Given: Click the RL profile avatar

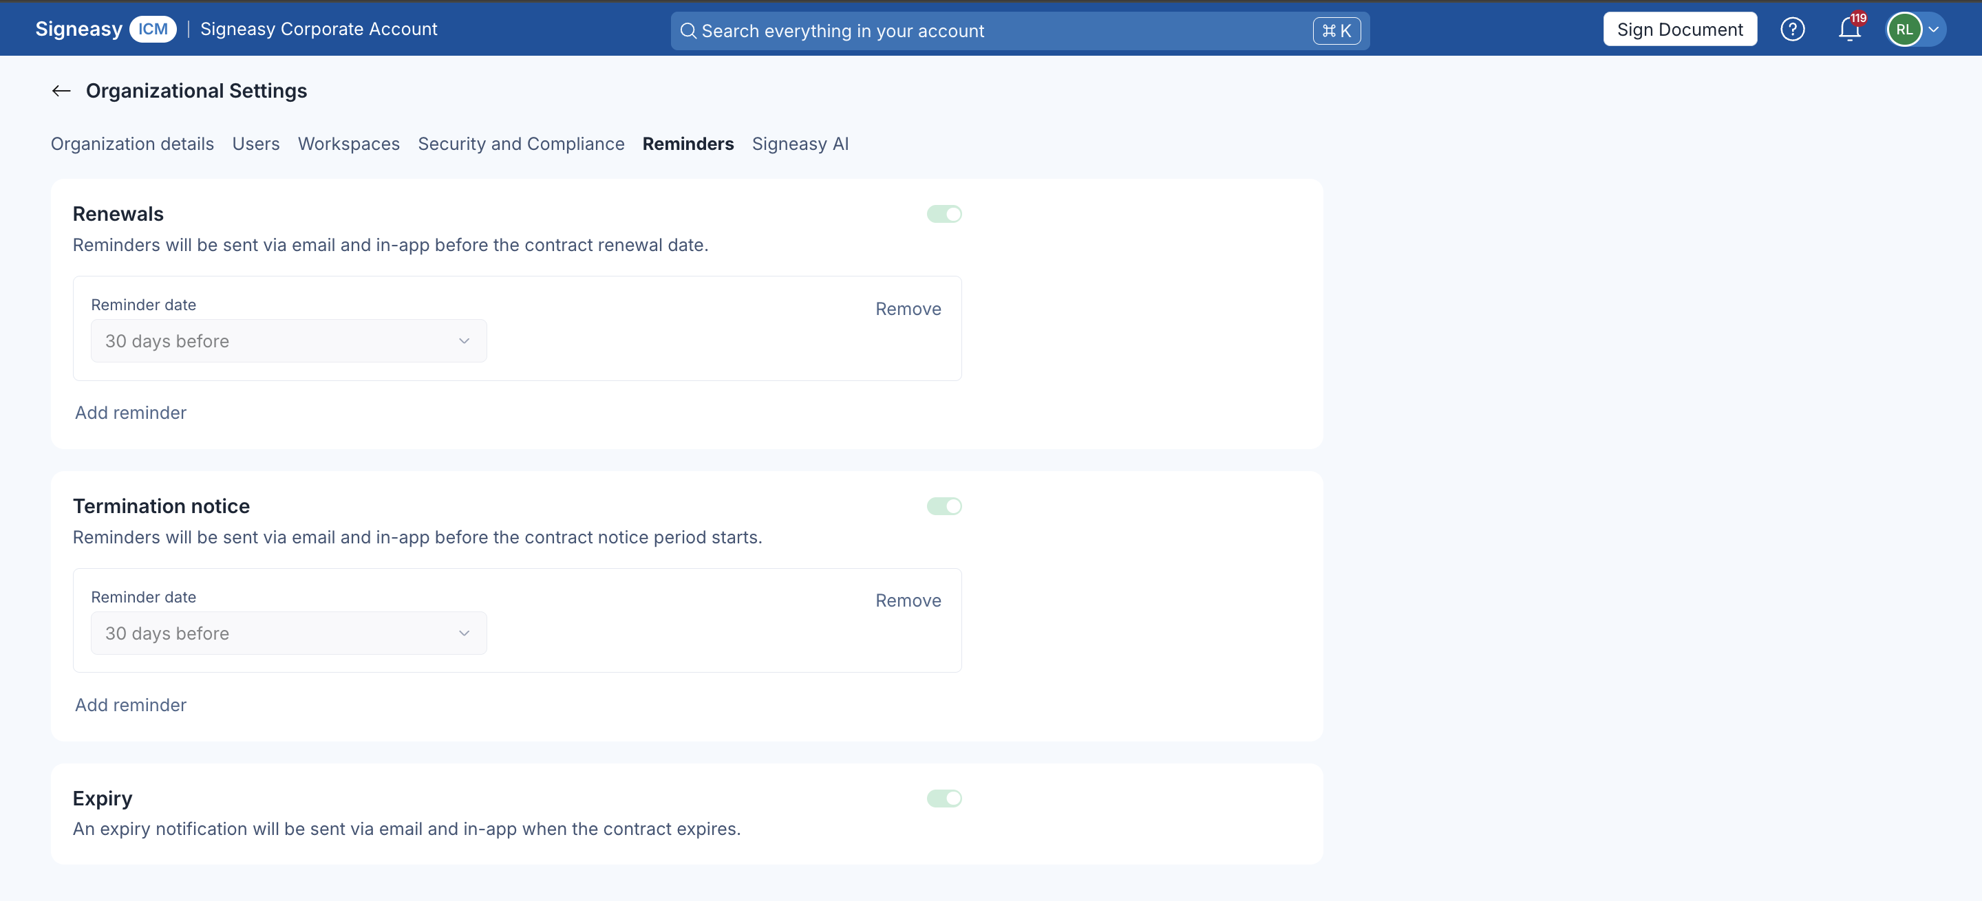Looking at the screenshot, I should (1904, 29).
